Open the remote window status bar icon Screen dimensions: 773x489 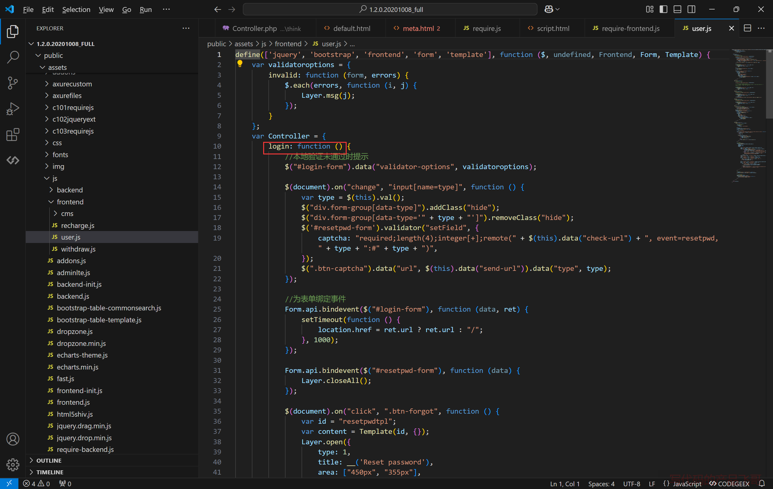(9, 483)
